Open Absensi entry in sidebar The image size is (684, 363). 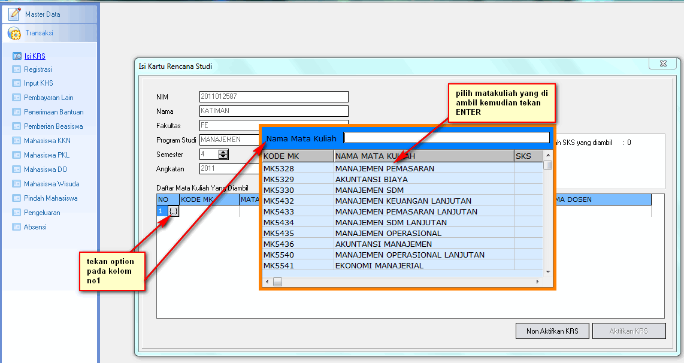pyautogui.click(x=35, y=227)
